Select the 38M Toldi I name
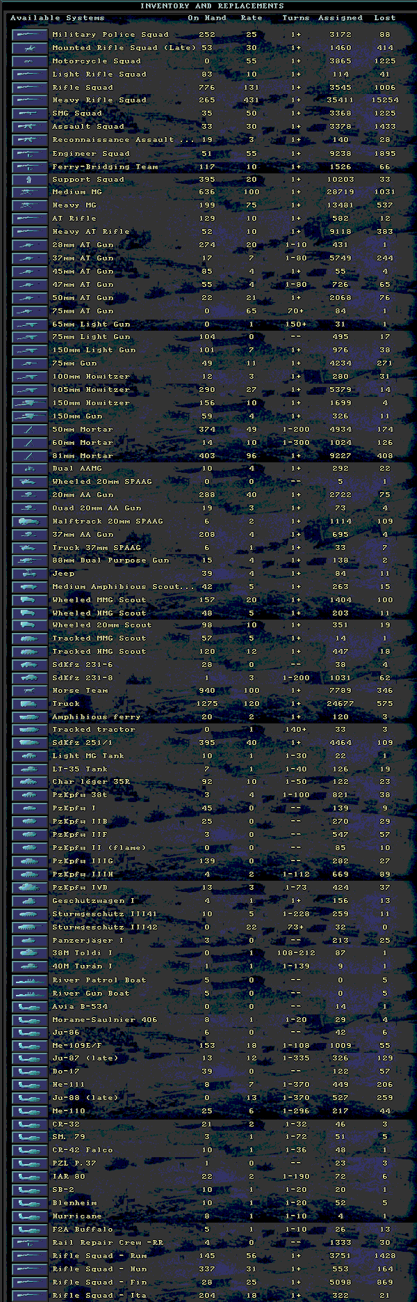This screenshot has height=1302, width=417. tap(83, 953)
